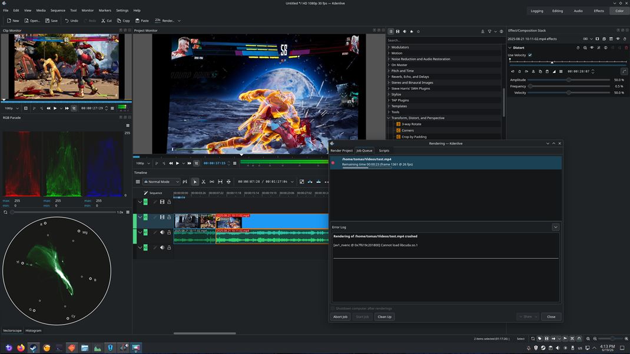Screen dimensions: 630x354
Task: Lock the V1 video track
Action: [x=169, y=217]
